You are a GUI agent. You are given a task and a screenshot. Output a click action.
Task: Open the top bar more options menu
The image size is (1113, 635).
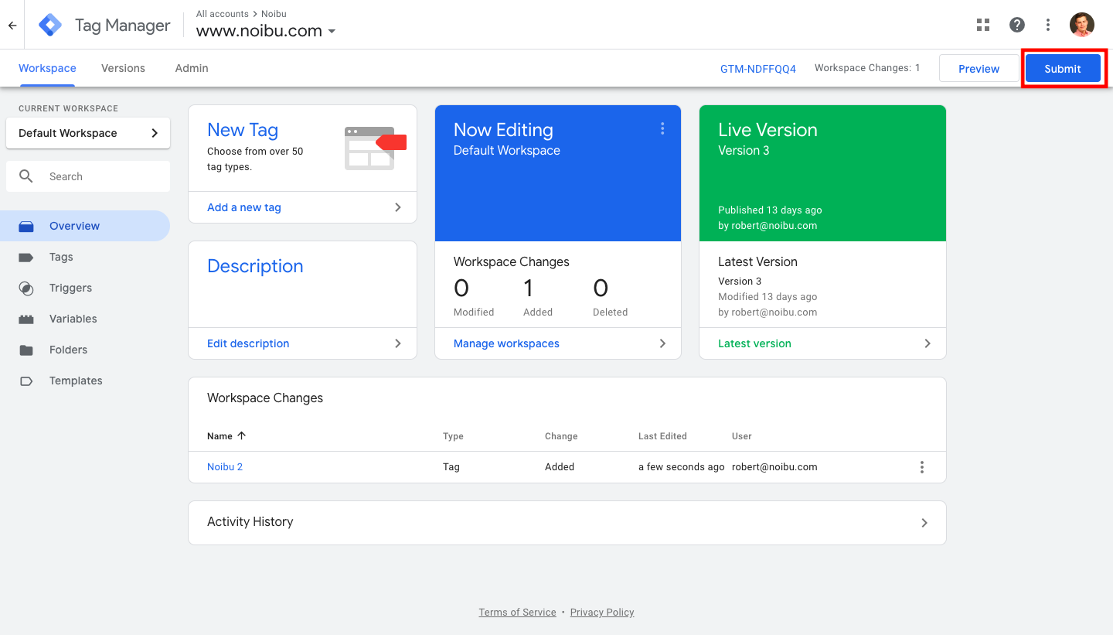pos(1048,25)
